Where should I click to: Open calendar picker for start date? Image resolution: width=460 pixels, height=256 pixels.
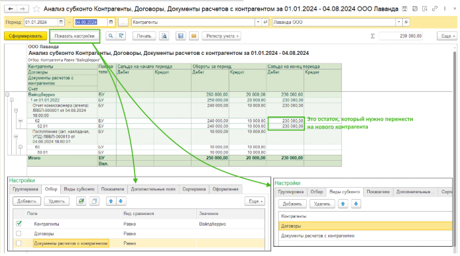(61, 22)
